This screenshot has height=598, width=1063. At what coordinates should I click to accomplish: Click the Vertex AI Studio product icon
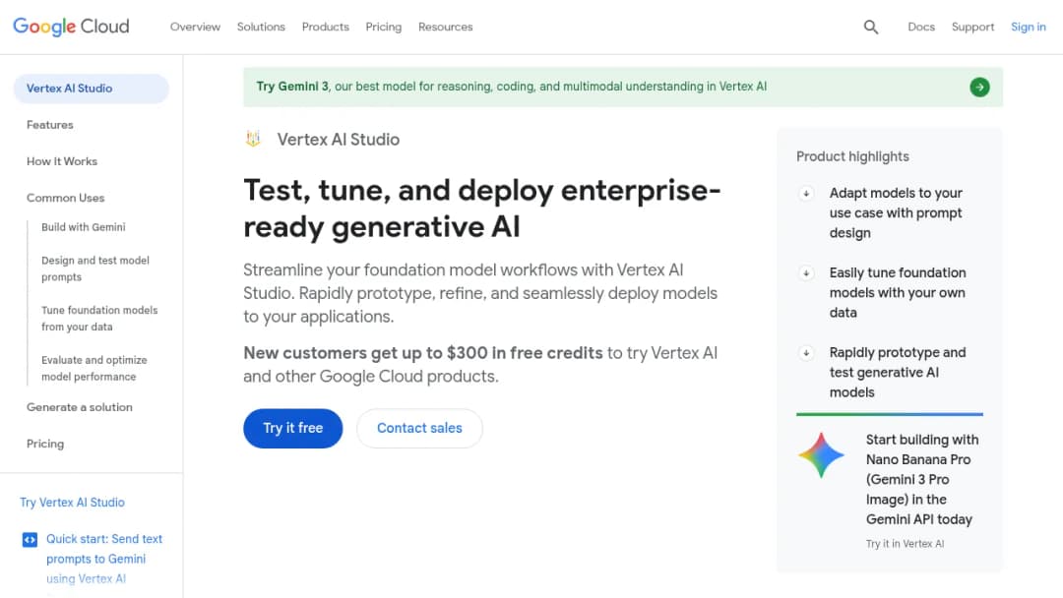tap(253, 139)
